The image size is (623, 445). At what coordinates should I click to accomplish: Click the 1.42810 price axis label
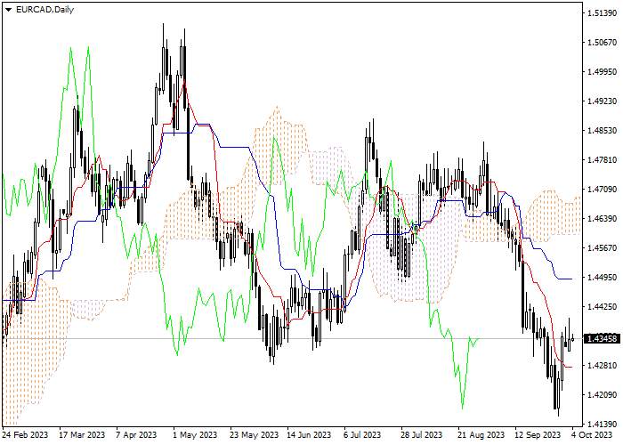pos(603,366)
